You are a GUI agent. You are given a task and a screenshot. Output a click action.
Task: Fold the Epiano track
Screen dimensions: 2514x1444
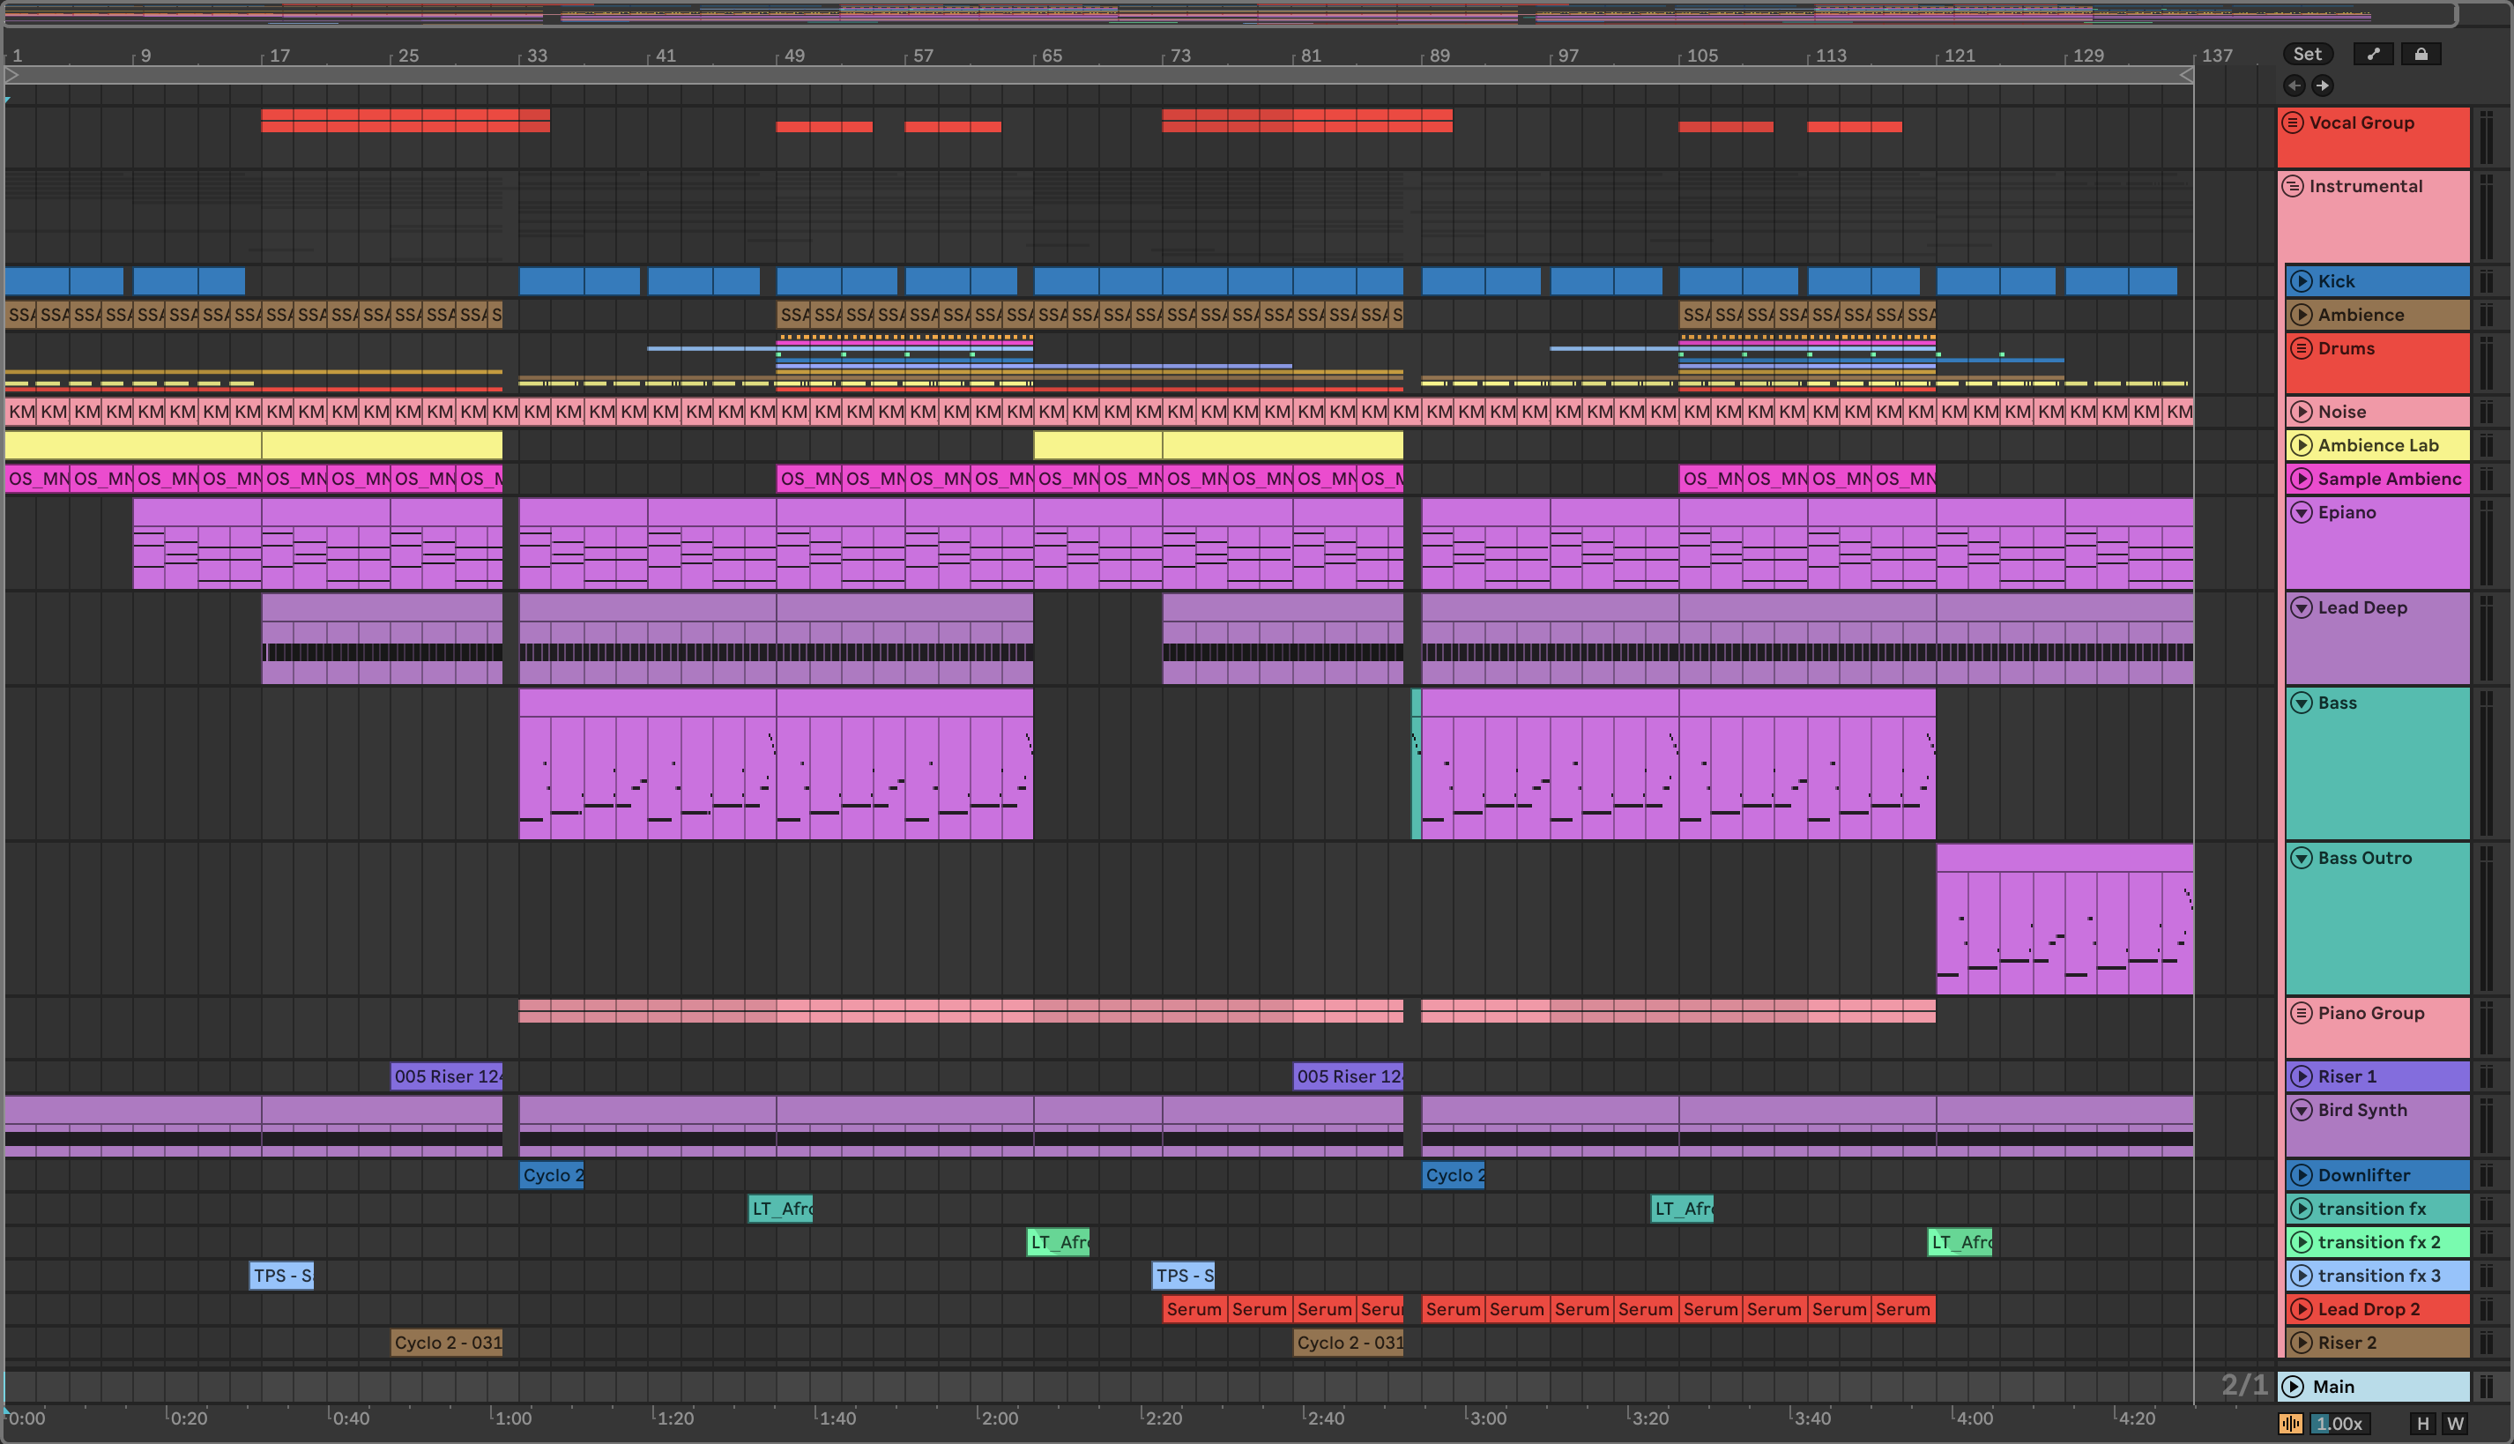click(2301, 513)
